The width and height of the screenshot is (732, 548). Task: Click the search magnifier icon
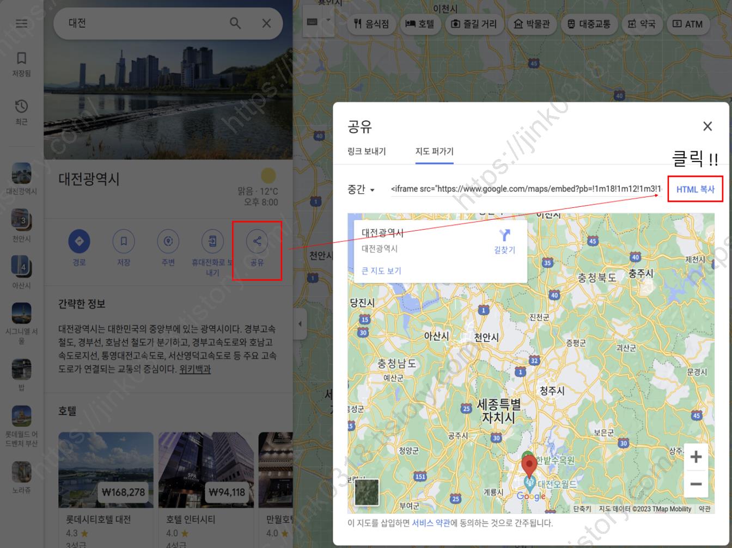coord(235,23)
